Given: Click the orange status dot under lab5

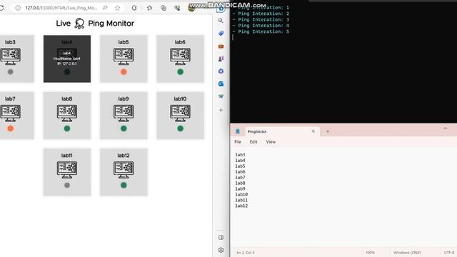Looking at the screenshot, I should pyautogui.click(x=124, y=72).
